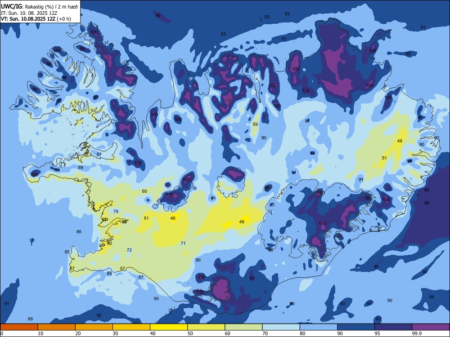This screenshot has width=450, height=337.
Task: Pick the pale yellow 50–60 legend block
Action: tap(206, 327)
